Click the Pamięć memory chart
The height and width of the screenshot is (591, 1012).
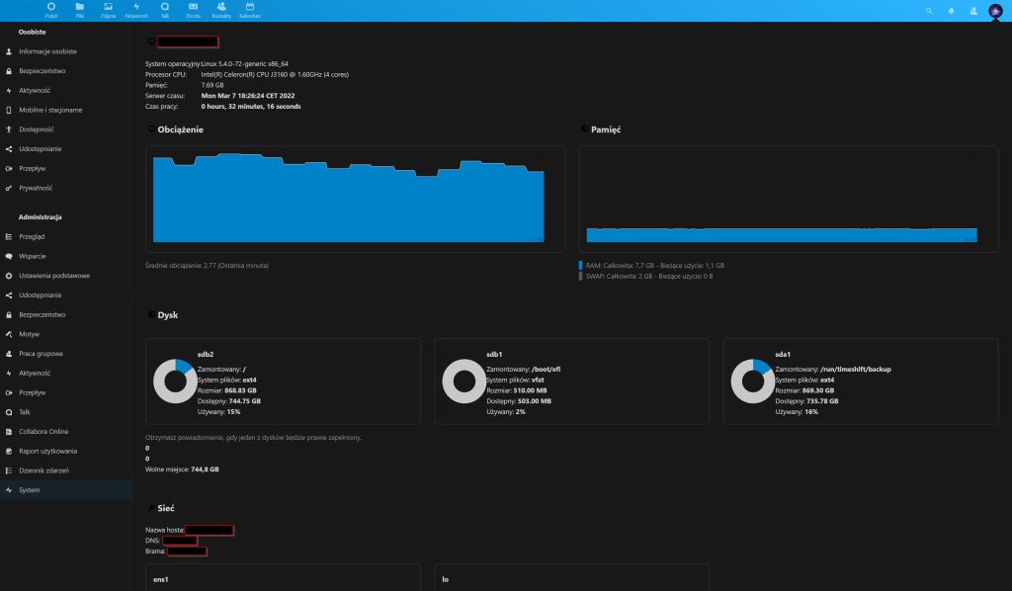pyautogui.click(x=789, y=199)
